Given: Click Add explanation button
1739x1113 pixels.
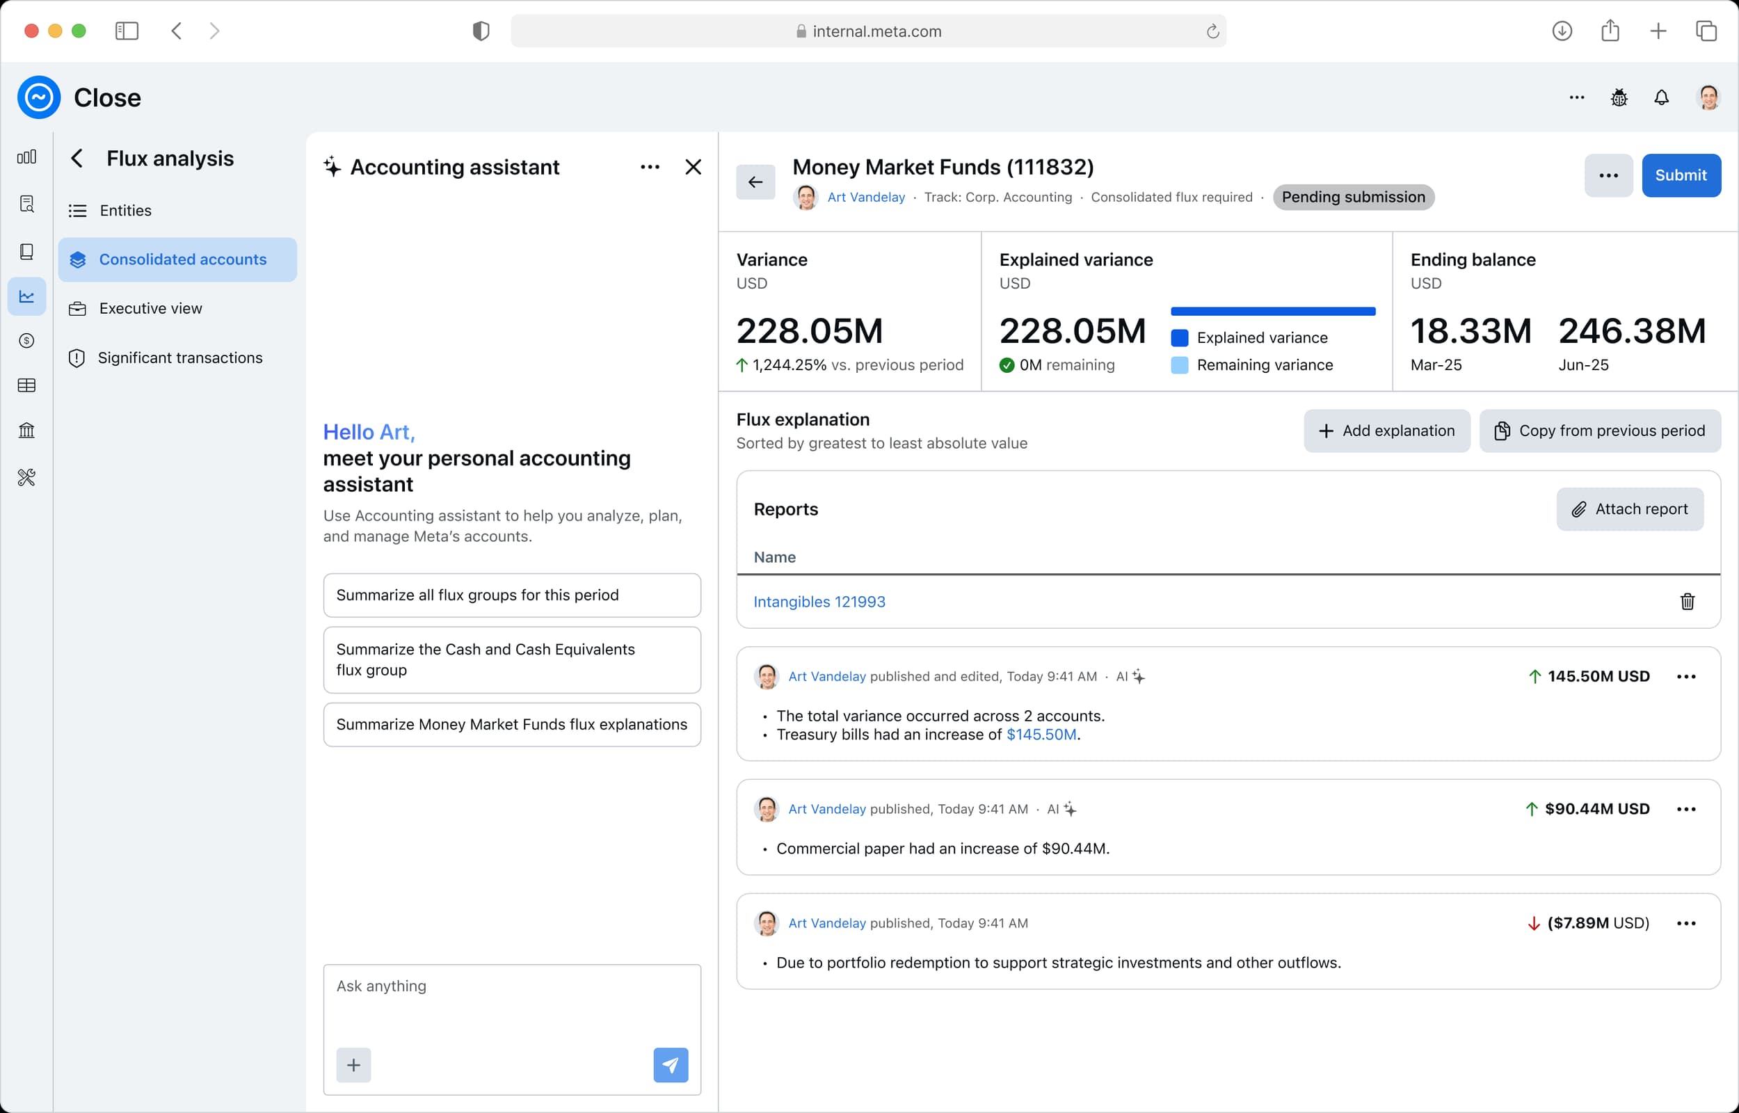Looking at the screenshot, I should pyautogui.click(x=1387, y=431).
